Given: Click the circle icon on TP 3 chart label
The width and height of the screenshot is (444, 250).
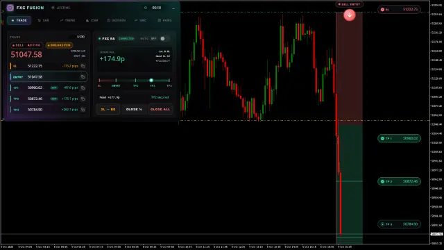Looking at the screenshot, I should 382,224.
